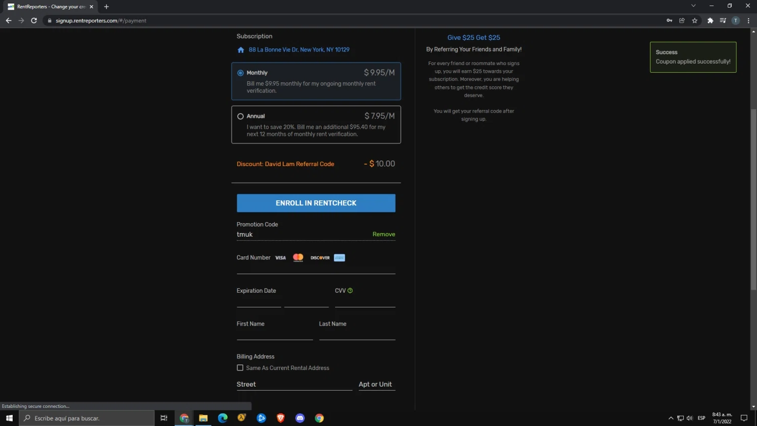Open the network icon in the system tray
Screen dimensions: 757x426
click(x=680, y=418)
